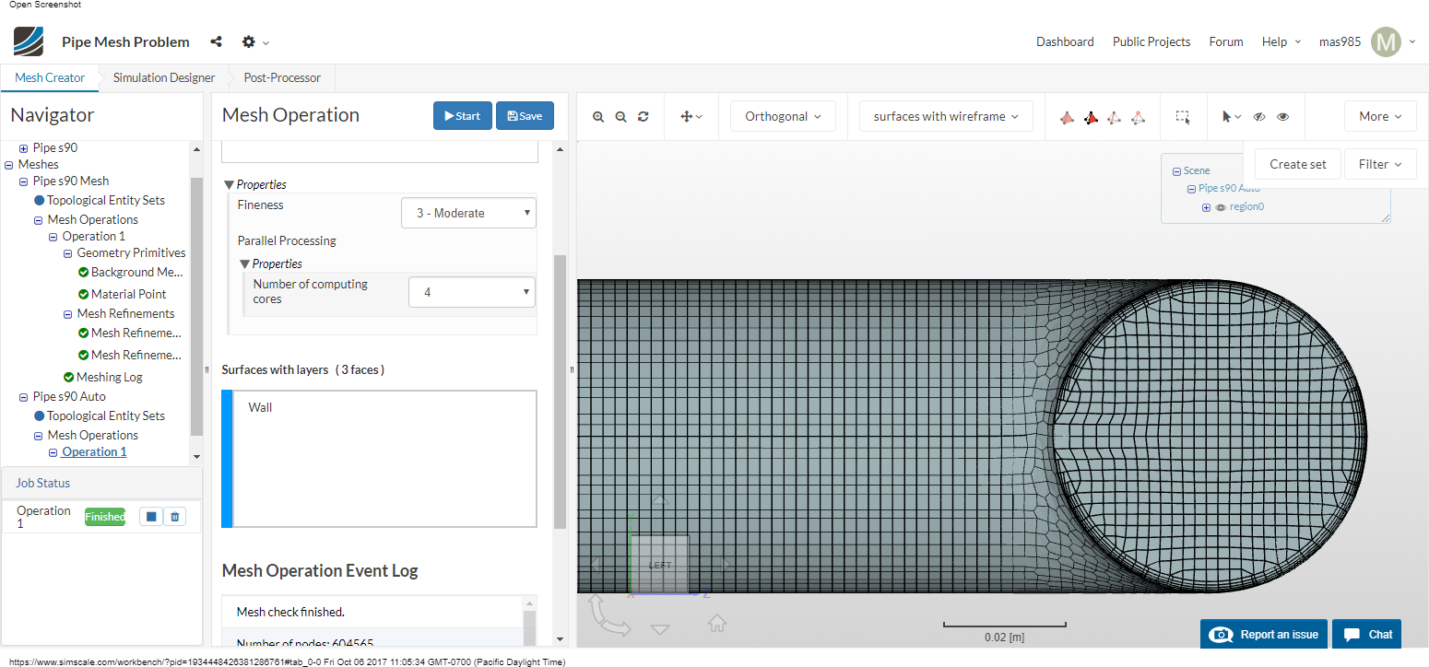Open Public Projects page
This screenshot has width=1429, height=667.
point(1151,41)
